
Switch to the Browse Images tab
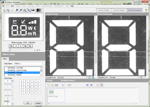(119, 10)
